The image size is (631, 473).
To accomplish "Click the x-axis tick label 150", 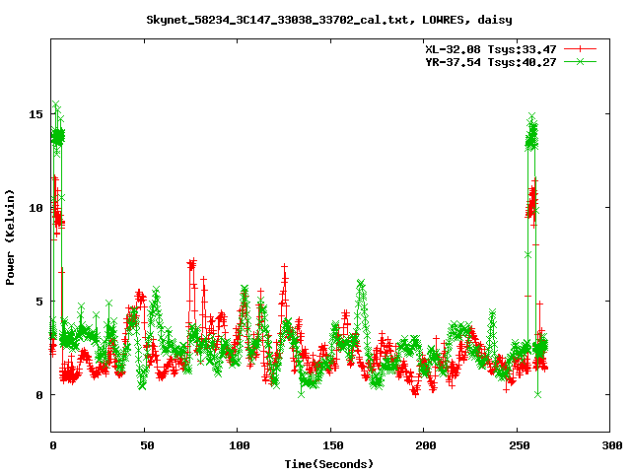I will point(333,445).
